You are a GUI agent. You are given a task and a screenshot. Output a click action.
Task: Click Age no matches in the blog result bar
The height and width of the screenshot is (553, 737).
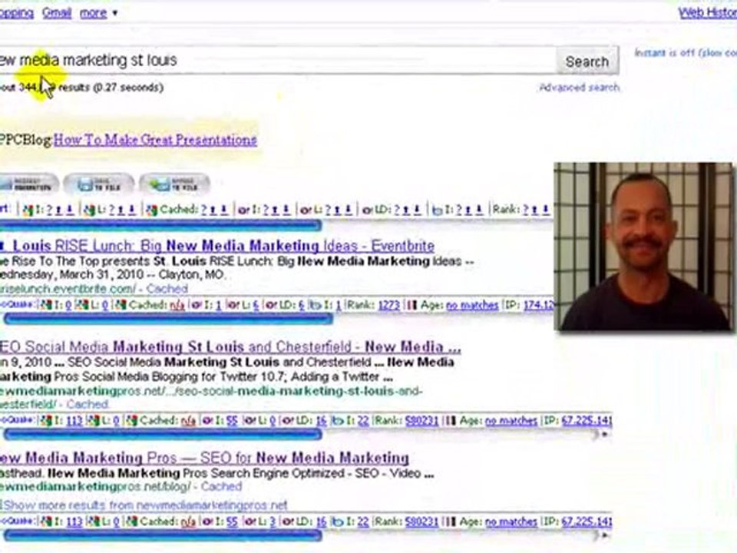[x=511, y=522]
